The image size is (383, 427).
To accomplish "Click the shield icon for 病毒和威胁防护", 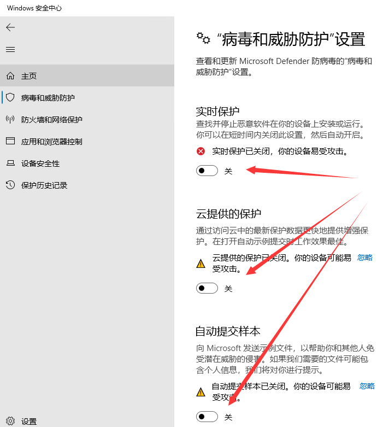I will [10, 97].
